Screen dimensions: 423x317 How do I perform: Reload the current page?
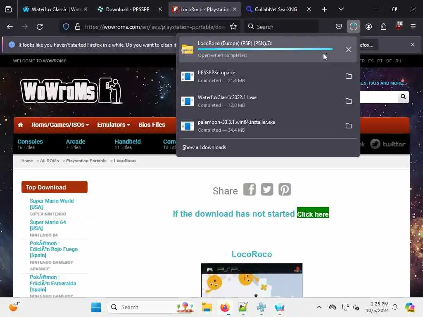coord(40,27)
